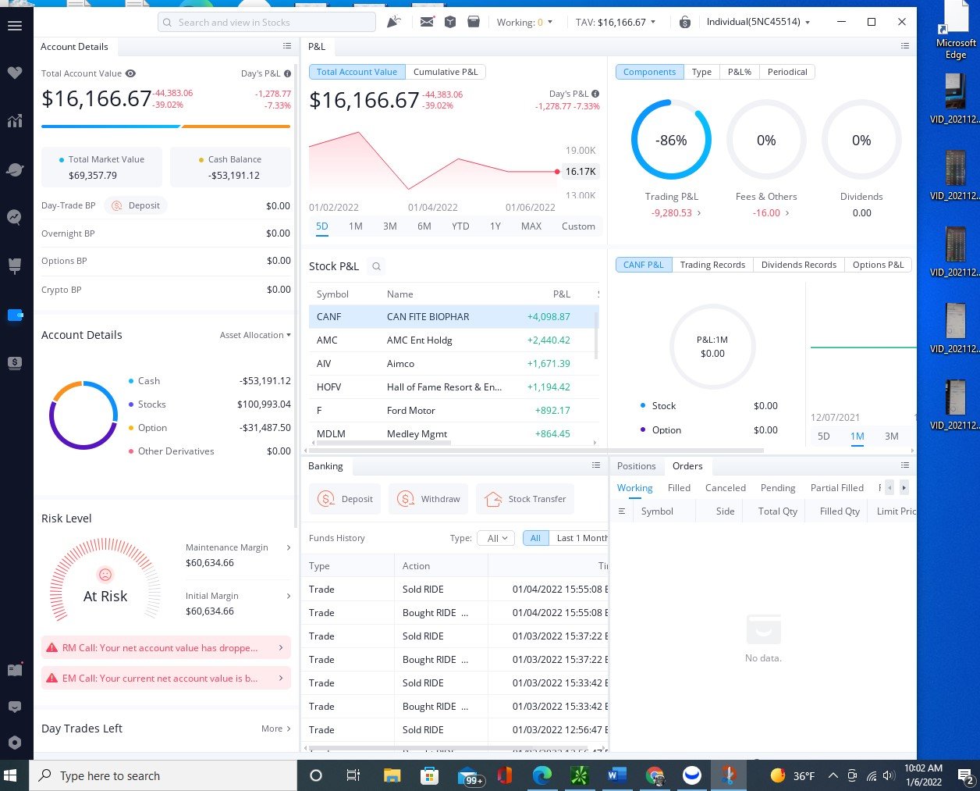Open orders table column settings icon
Screen dimensions: 980x791
point(622,511)
